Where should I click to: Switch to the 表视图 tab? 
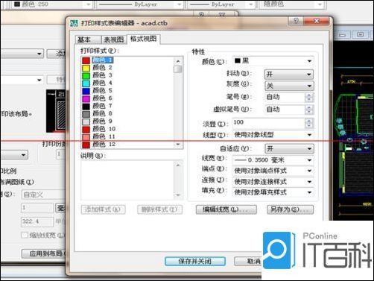pos(114,40)
